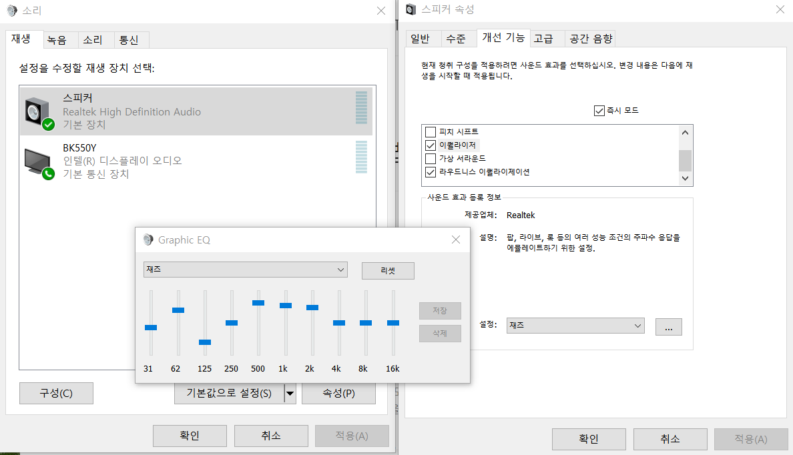Click the 500 Hz EQ slider handle
The height and width of the screenshot is (455, 793).
click(x=258, y=303)
